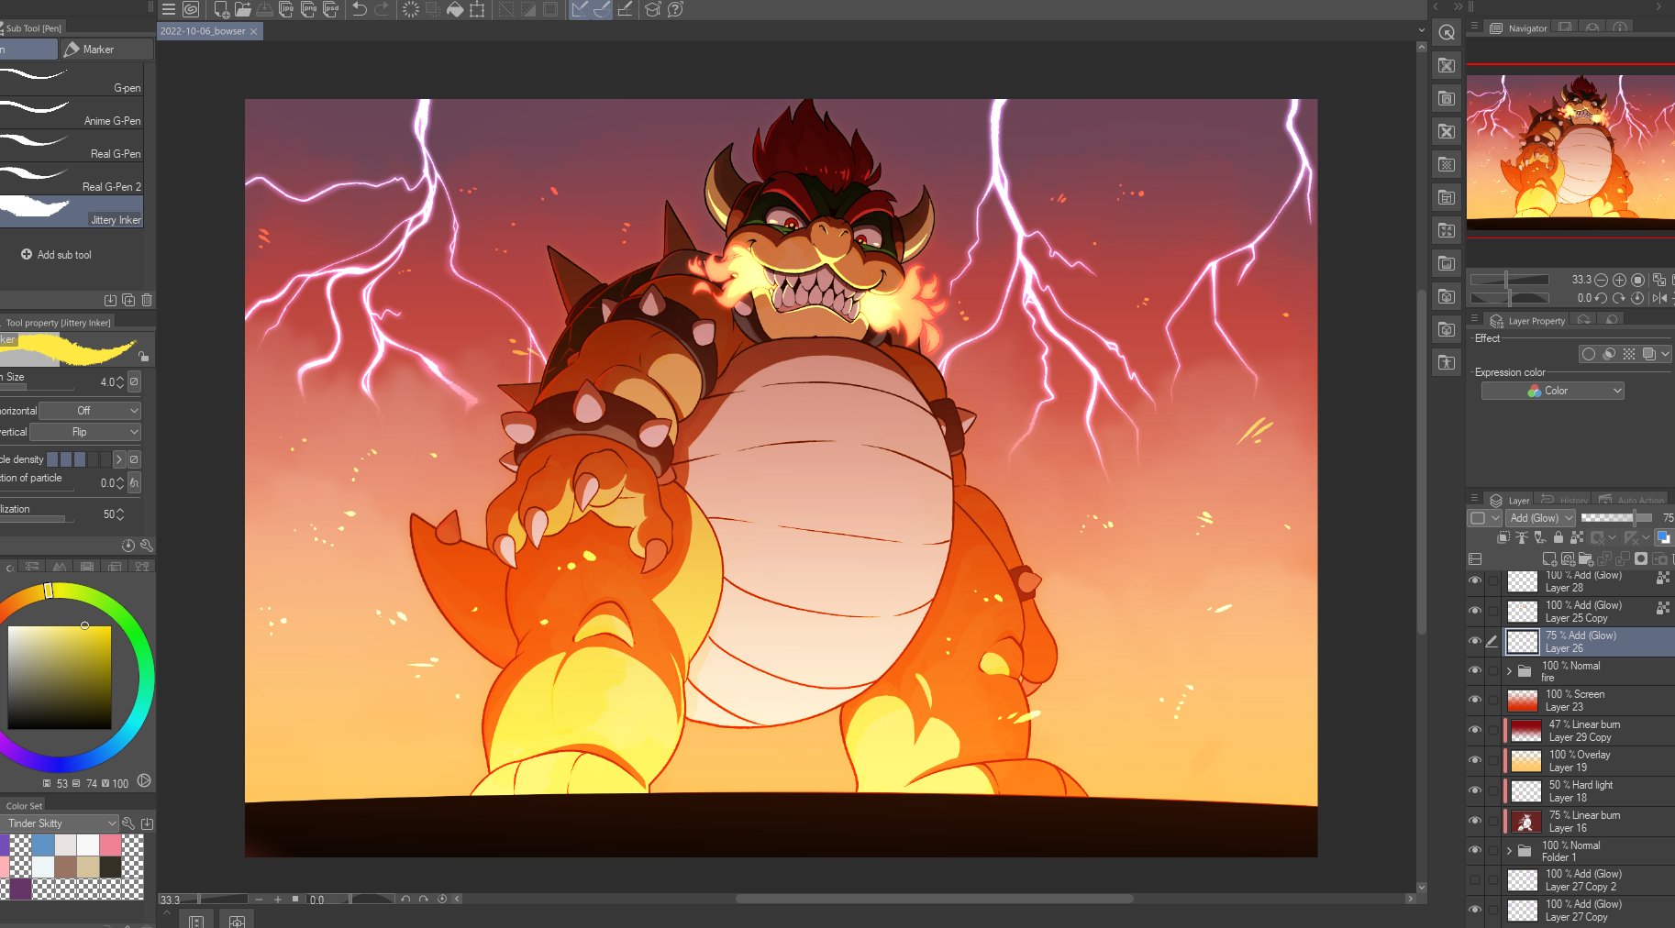Lock the layer with padlock icon
1675x928 pixels.
click(1558, 537)
